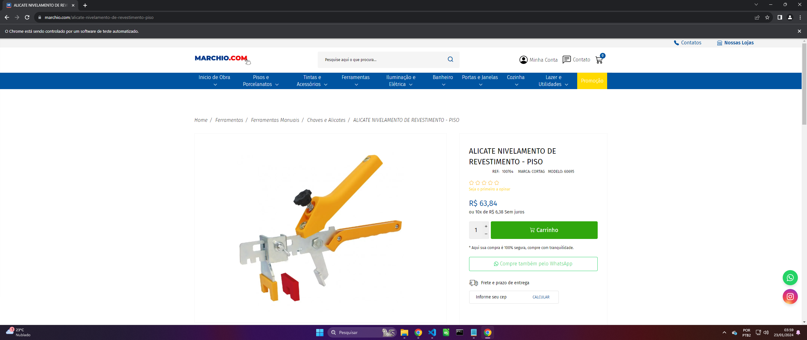The width and height of the screenshot is (807, 340).
Task: Bookmark this page with star icon
Action: coord(767,17)
